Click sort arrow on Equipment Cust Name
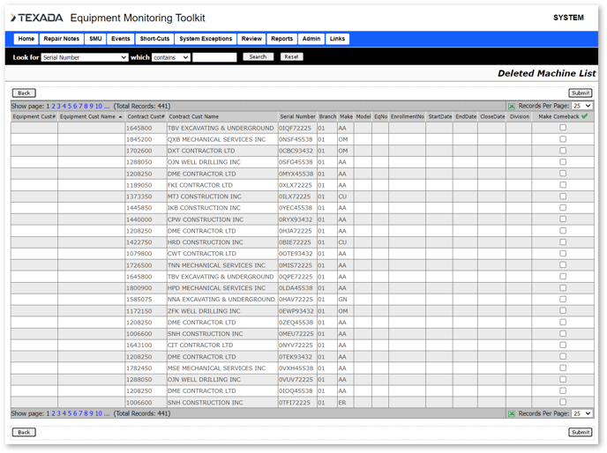Screen dimensions: 607x453 pyautogui.click(x=120, y=117)
